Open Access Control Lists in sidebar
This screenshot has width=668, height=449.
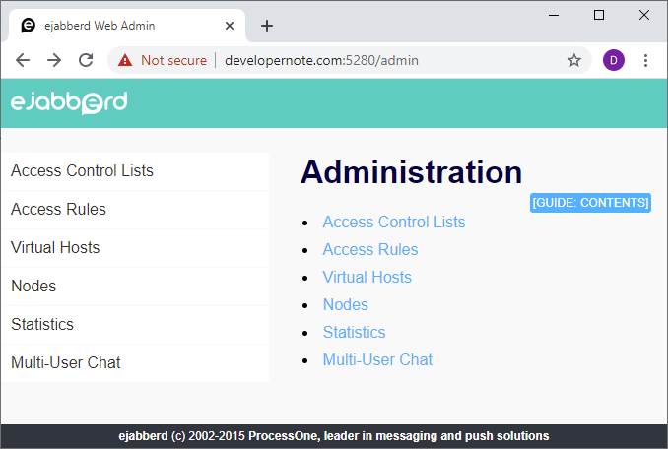(x=135, y=171)
